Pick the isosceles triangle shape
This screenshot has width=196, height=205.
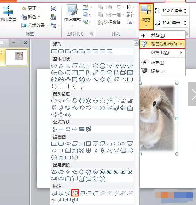click(x=61, y=66)
